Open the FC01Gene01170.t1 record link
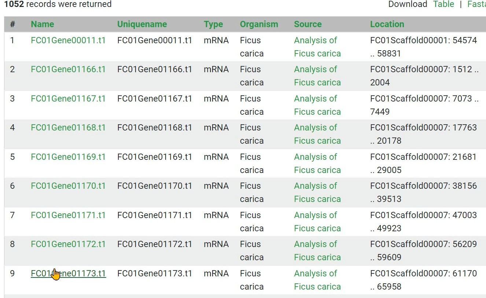The height and width of the screenshot is (298, 486). click(x=68, y=186)
